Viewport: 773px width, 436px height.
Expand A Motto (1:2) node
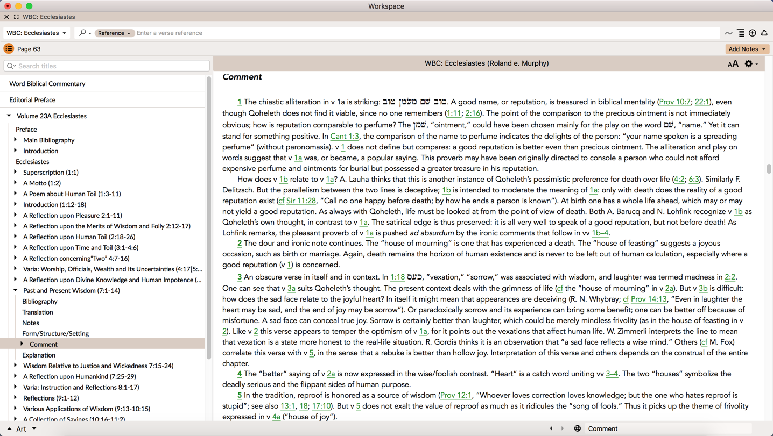click(x=16, y=183)
